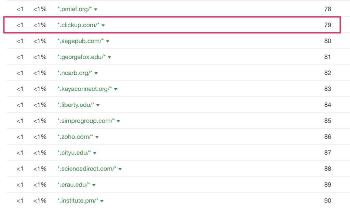This screenshot has width=350, height=208.
Task: Open the *.zoho.com/* domain link
Action: pyautogui.click(x=75, y=137)
